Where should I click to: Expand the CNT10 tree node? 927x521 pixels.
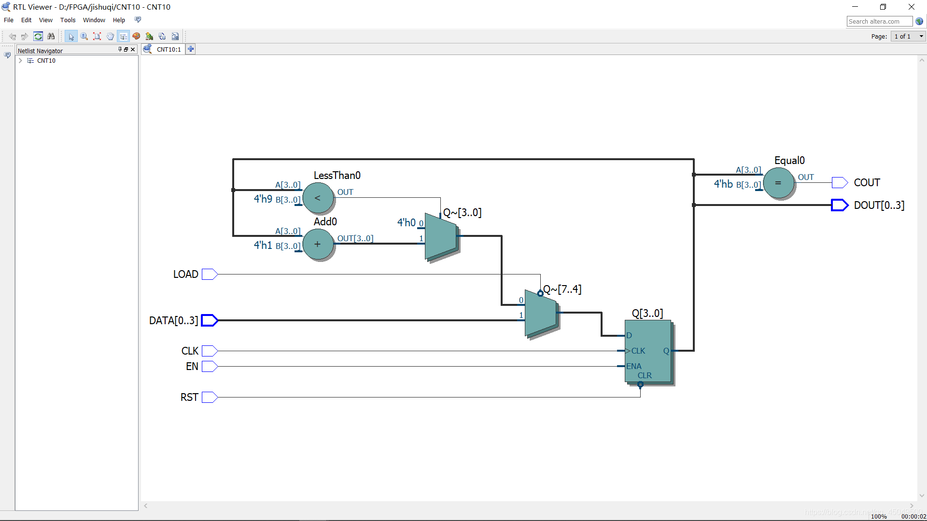click(x=20, y=61)
